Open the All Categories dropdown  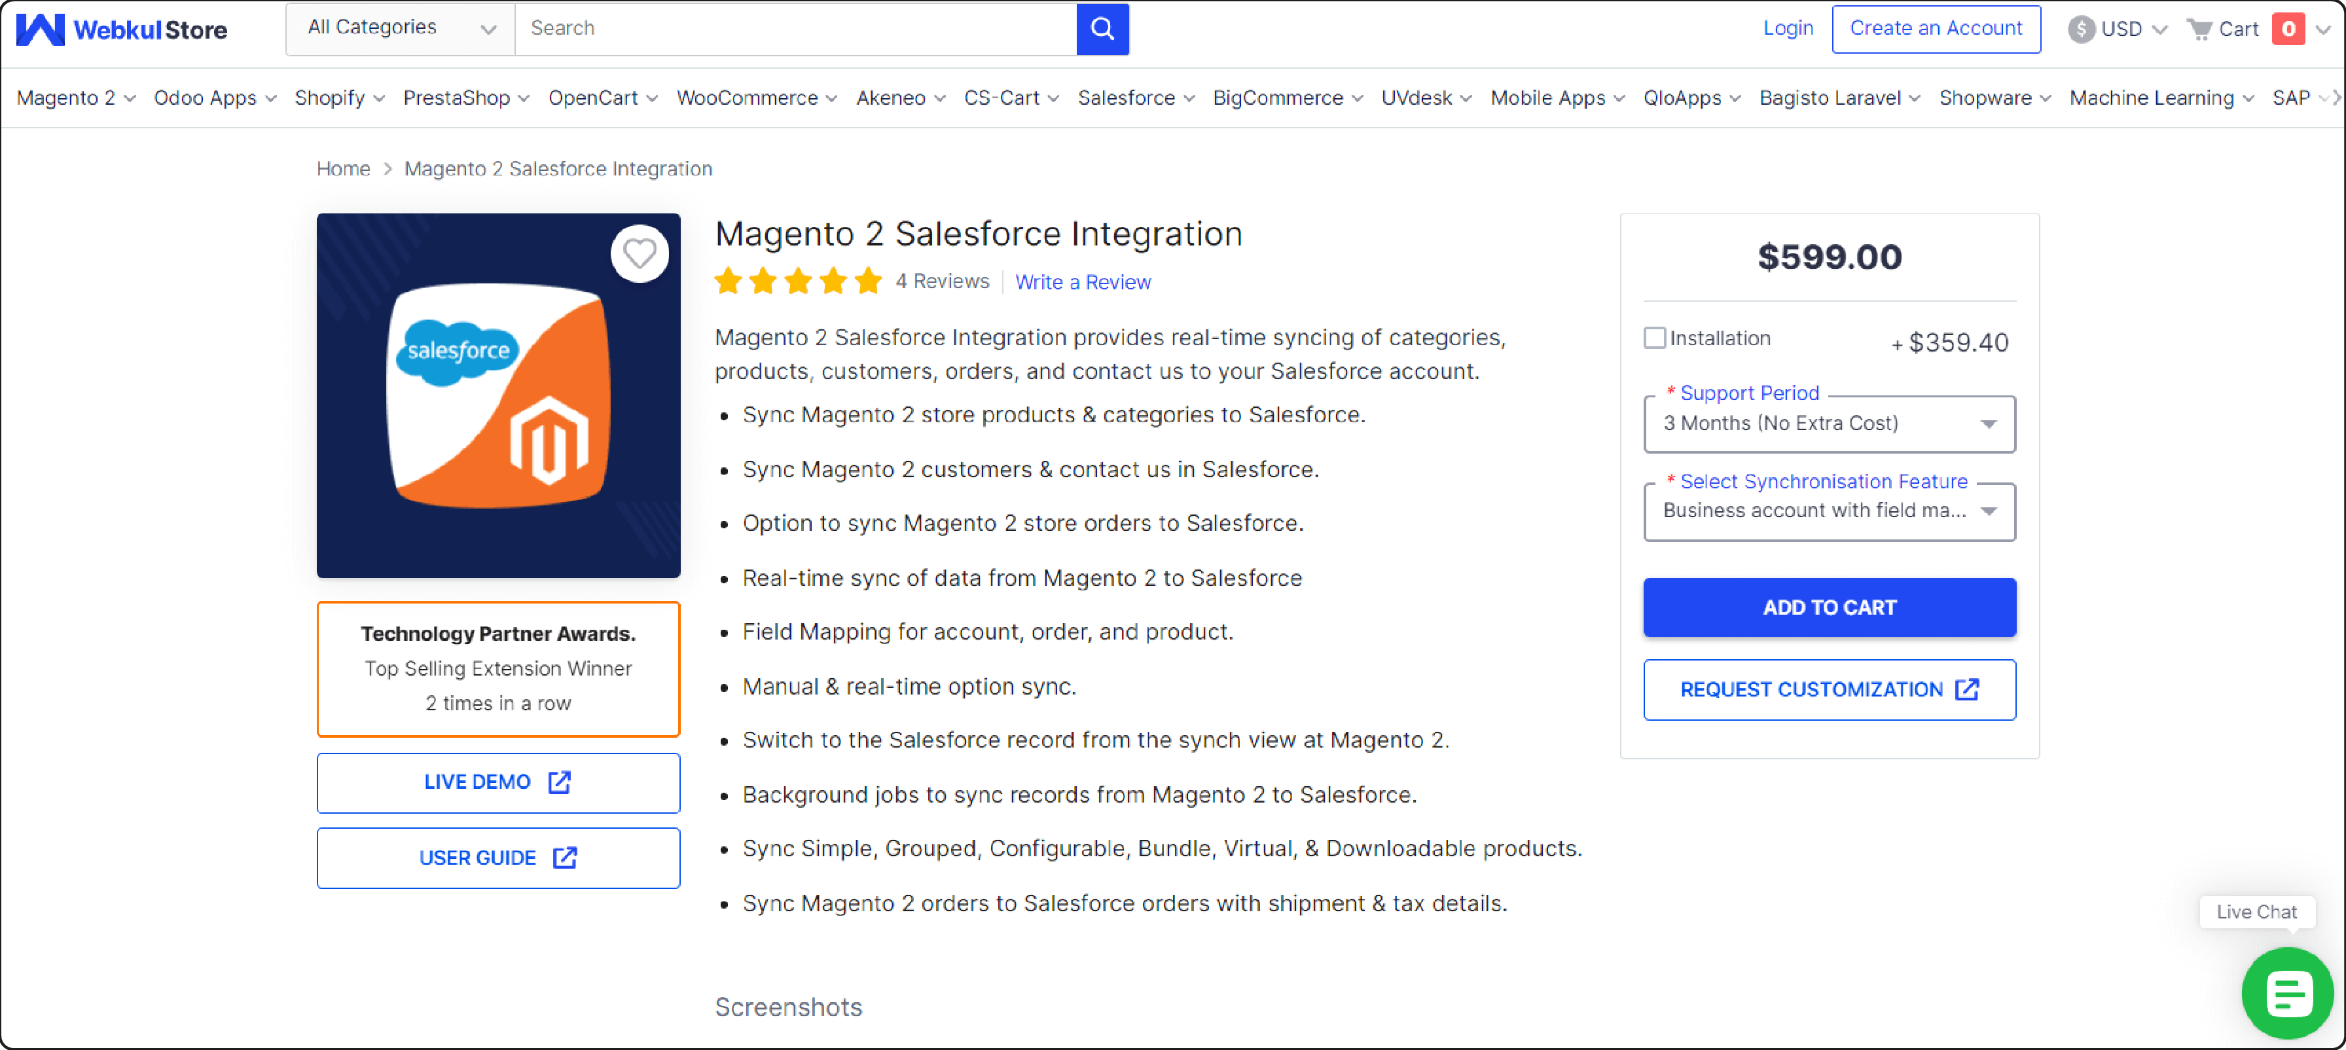point(401,29)
